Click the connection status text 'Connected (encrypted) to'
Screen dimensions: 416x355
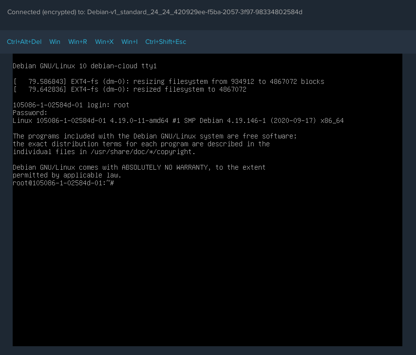[x=46, y=12]
